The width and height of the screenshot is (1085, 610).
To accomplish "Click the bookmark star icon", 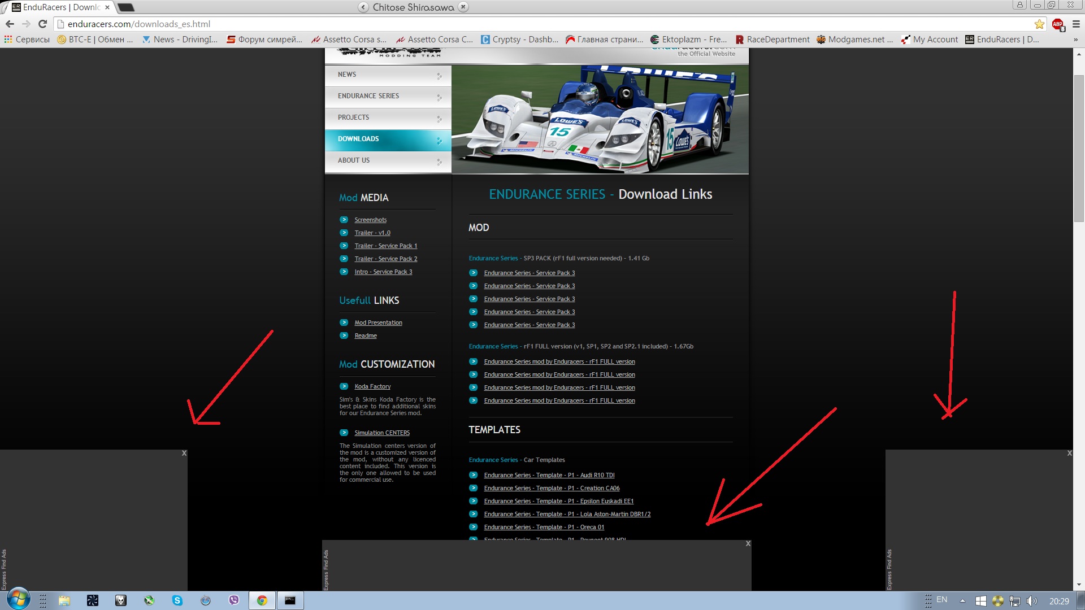I will (1039, 24).
